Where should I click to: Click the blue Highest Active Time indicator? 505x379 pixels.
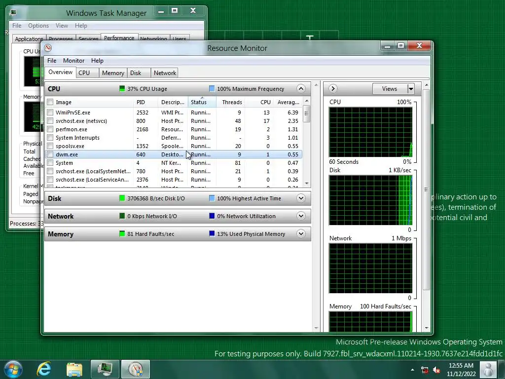[x=212, y=198]
